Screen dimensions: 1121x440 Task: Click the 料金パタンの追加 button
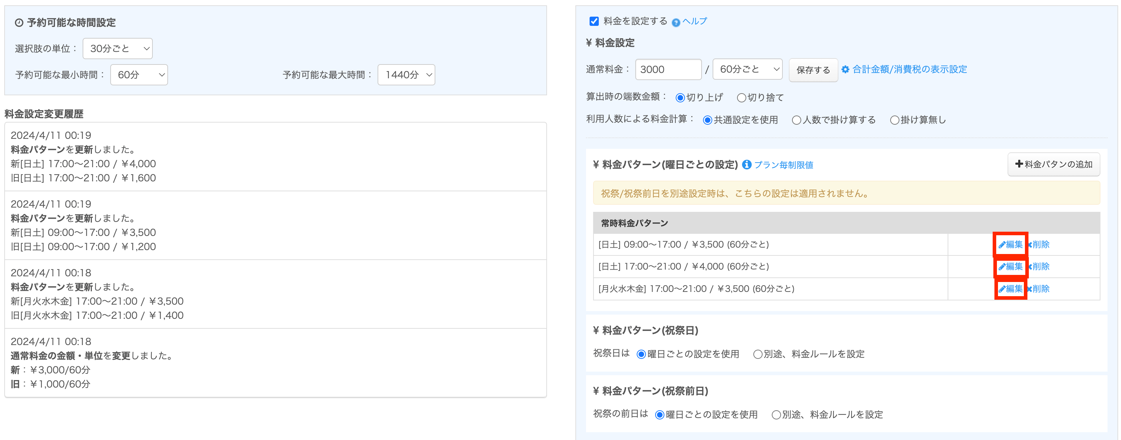1054,164
